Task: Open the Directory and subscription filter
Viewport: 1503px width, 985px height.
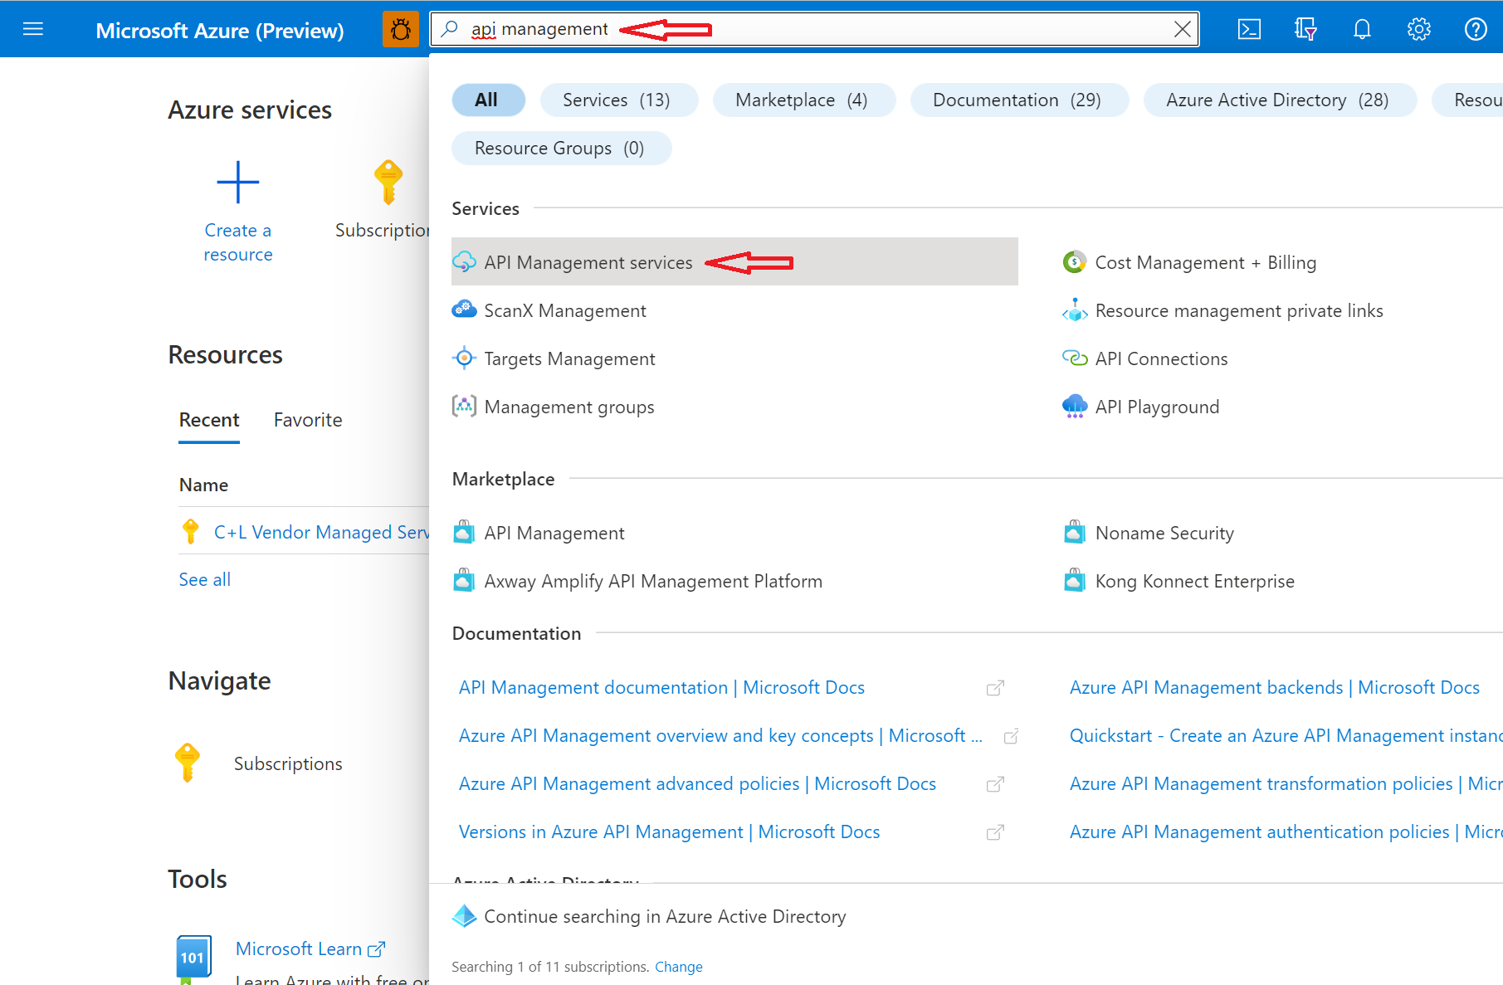Action: (x=1305, y=29)
